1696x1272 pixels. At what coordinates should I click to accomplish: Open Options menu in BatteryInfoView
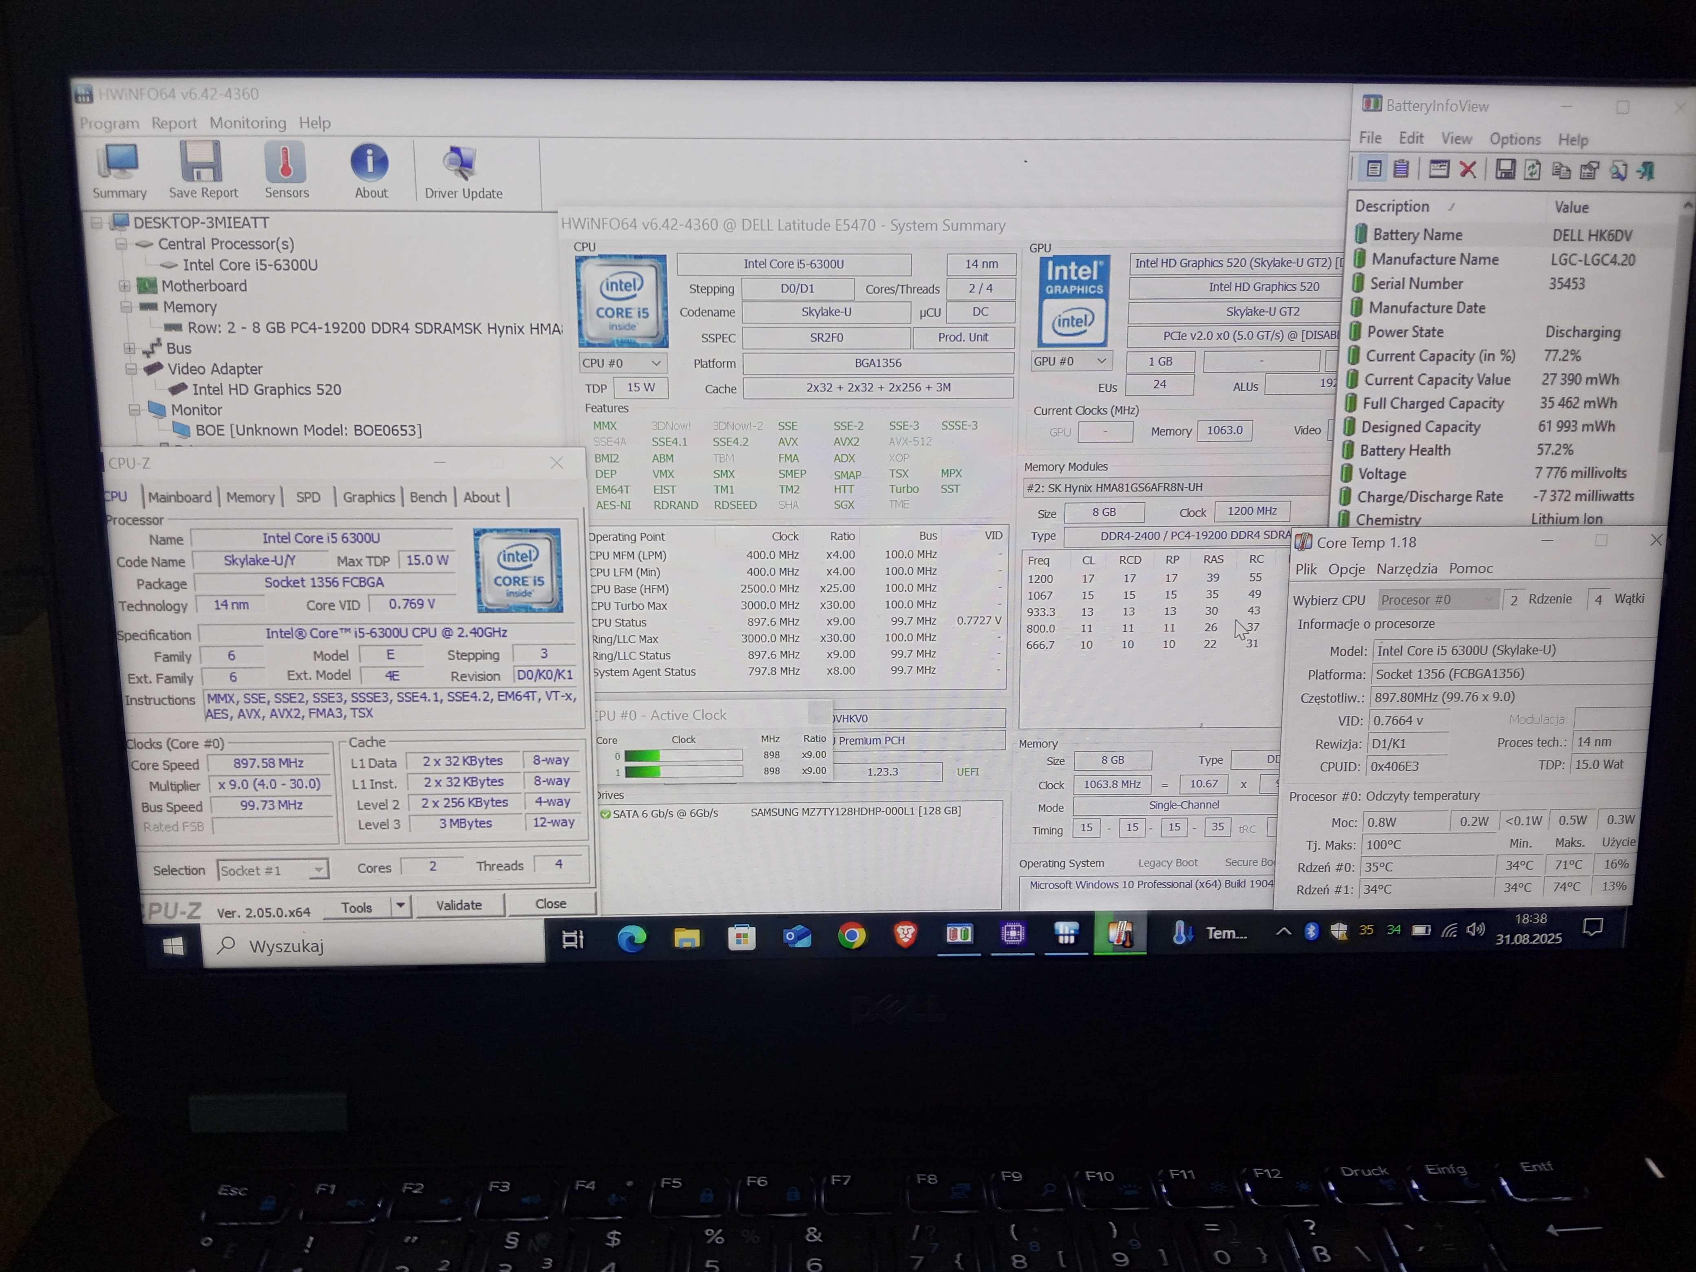coord(1515,139)
